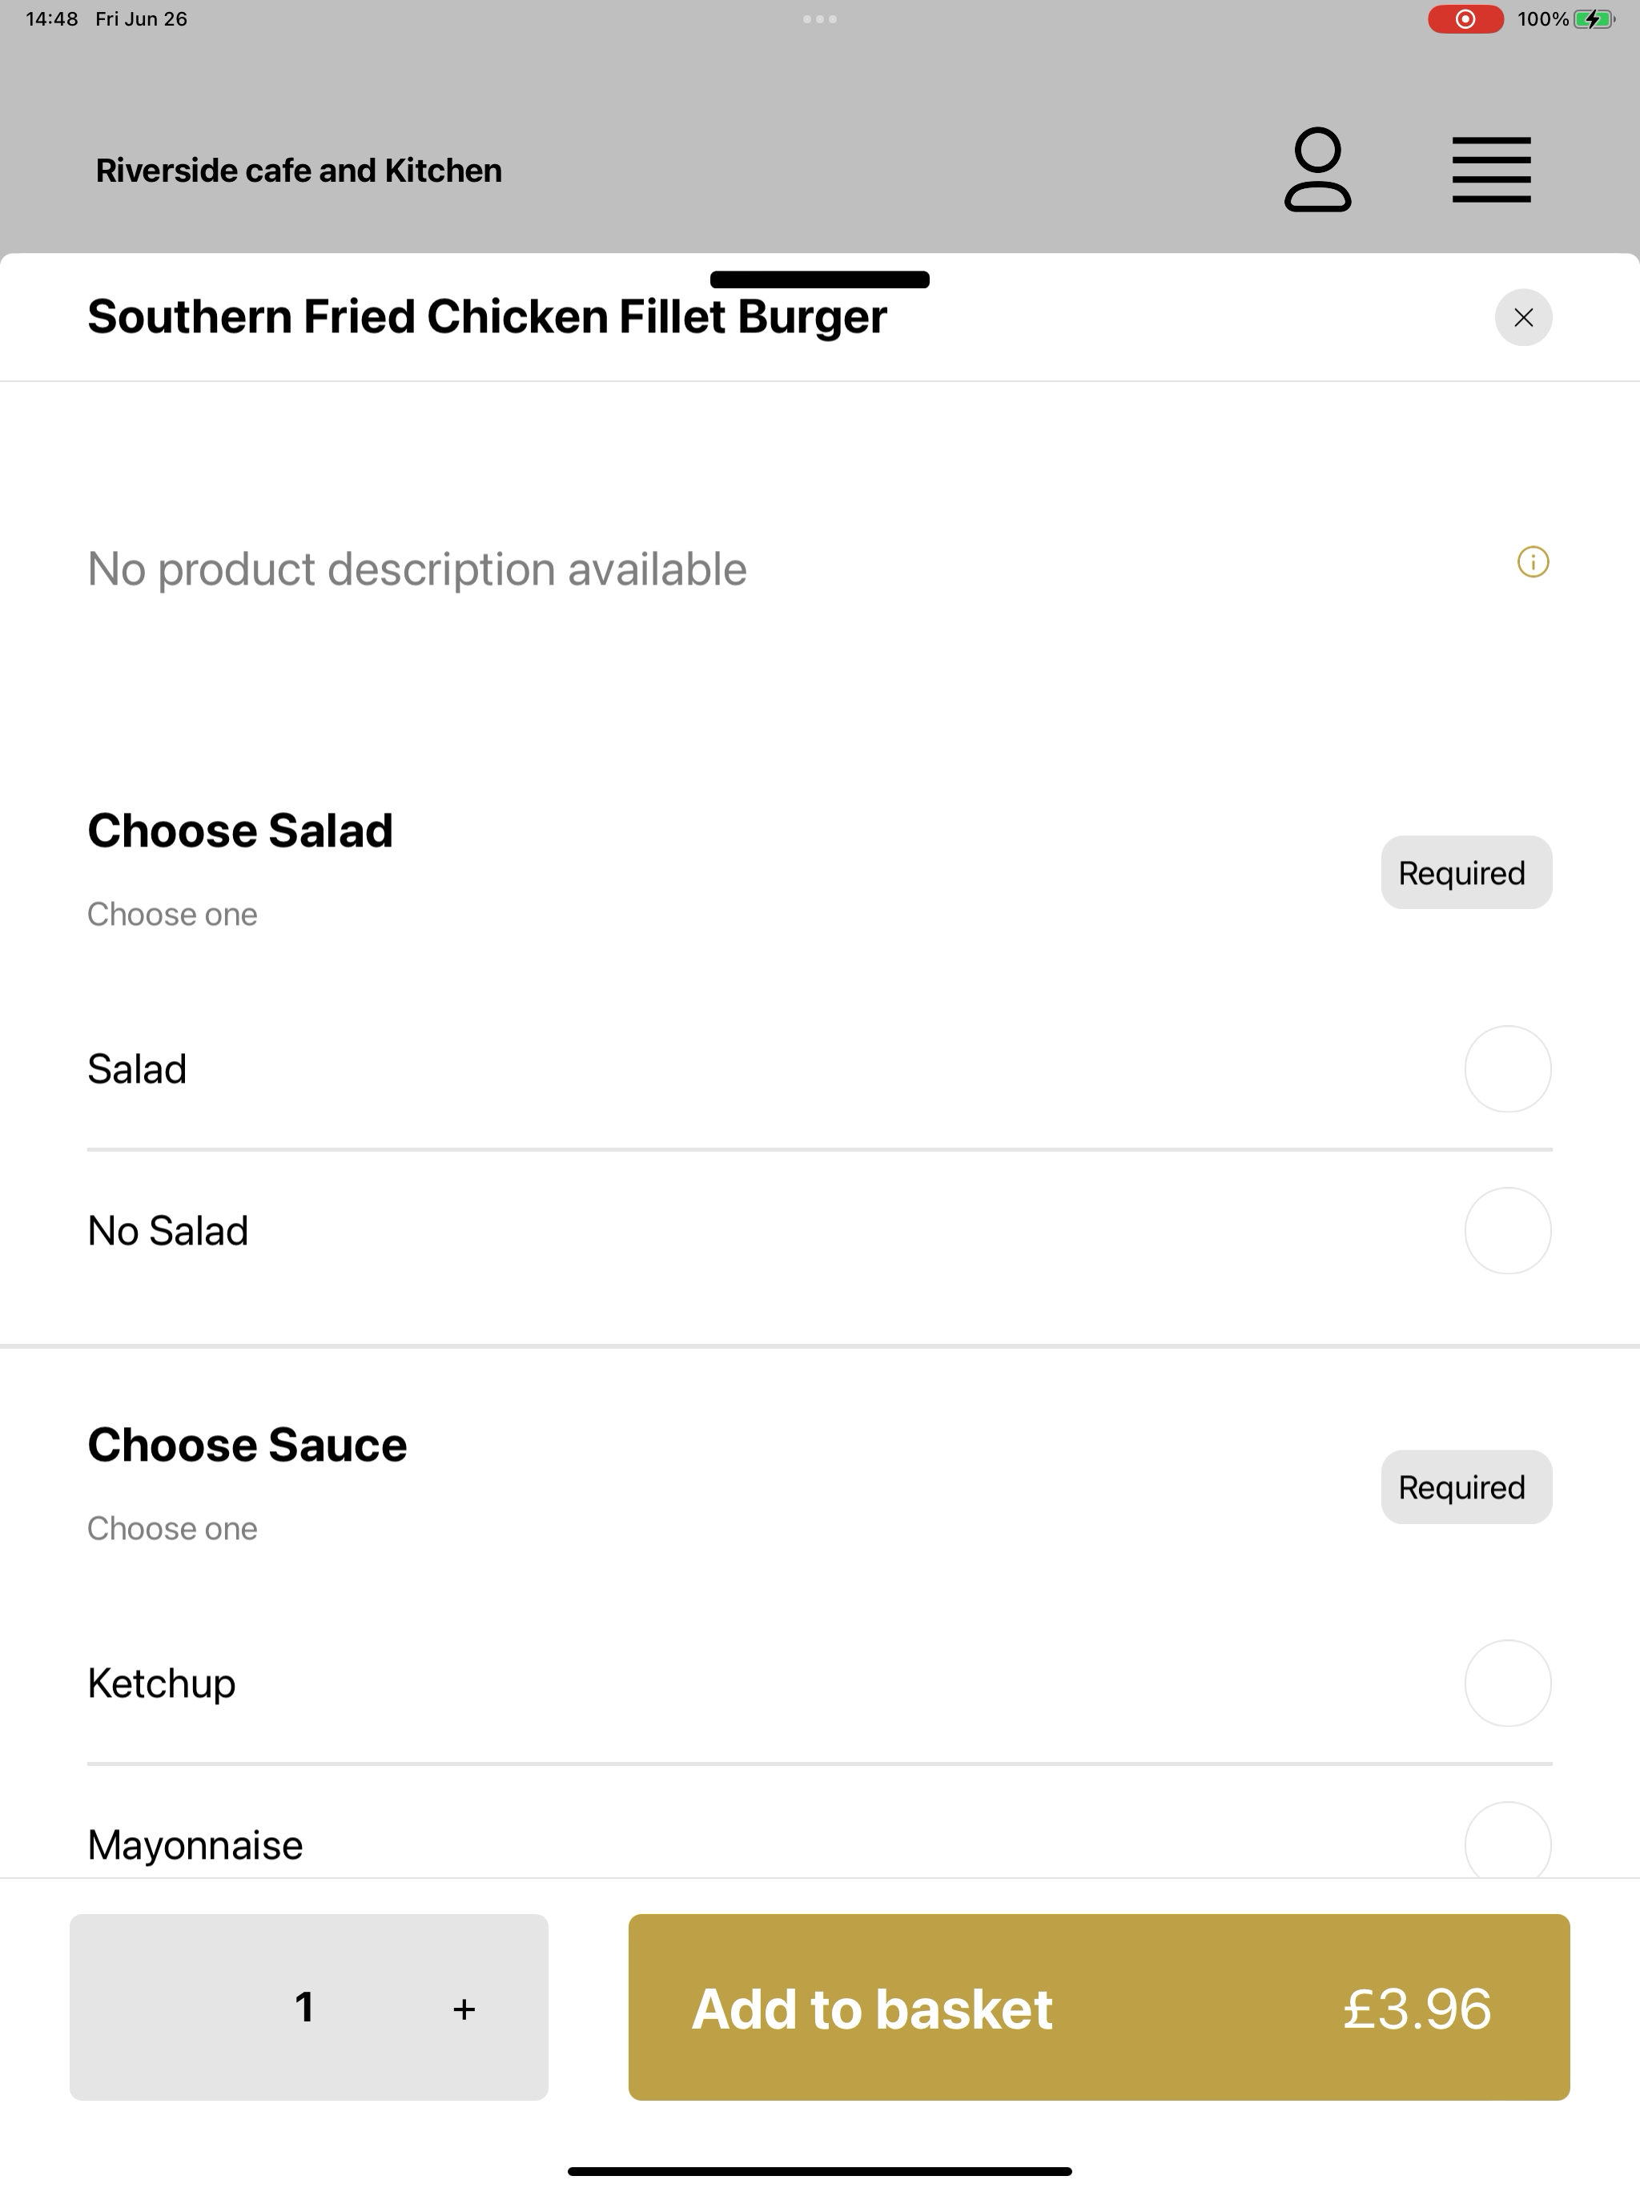
Task: Open the hamburger menu icon
Action: click(1490, 170)
